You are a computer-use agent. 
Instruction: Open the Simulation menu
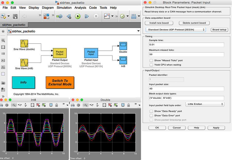click(x=64, y=8)
